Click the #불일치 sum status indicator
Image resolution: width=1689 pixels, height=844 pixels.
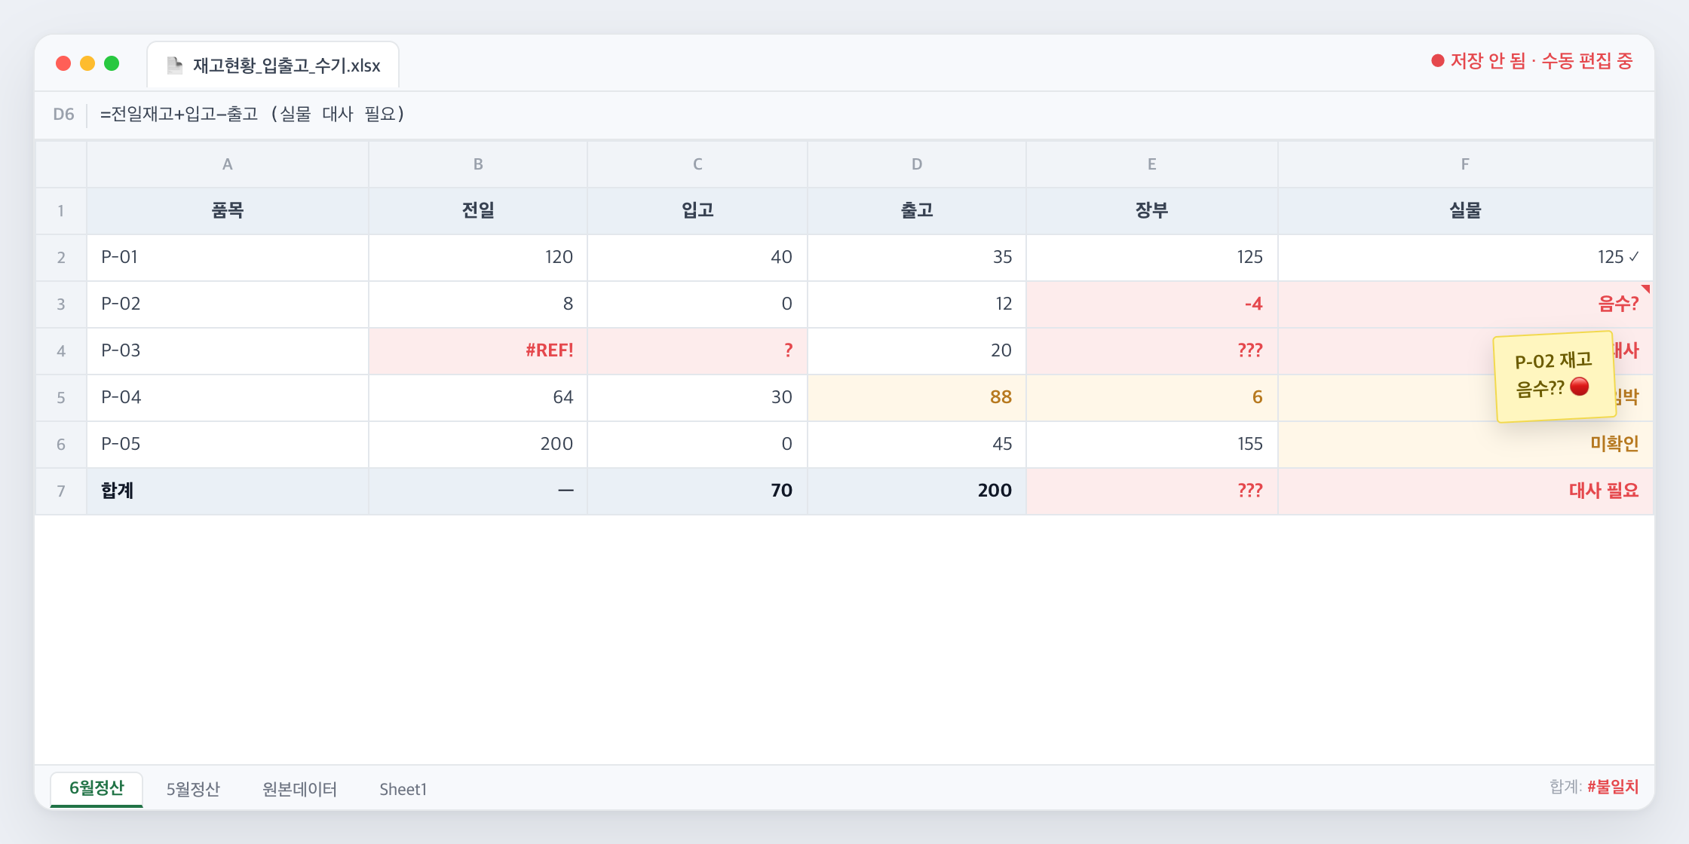tap(1613, 787)
